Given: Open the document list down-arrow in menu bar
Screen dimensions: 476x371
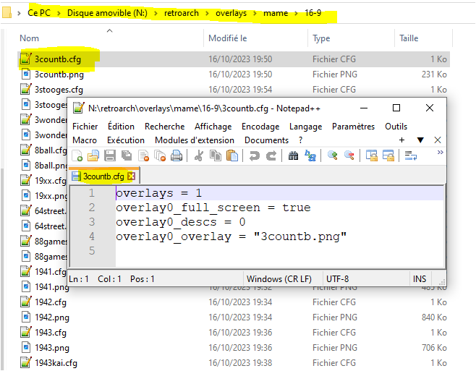Looking at the screenshot, I should tap(420, 140).
